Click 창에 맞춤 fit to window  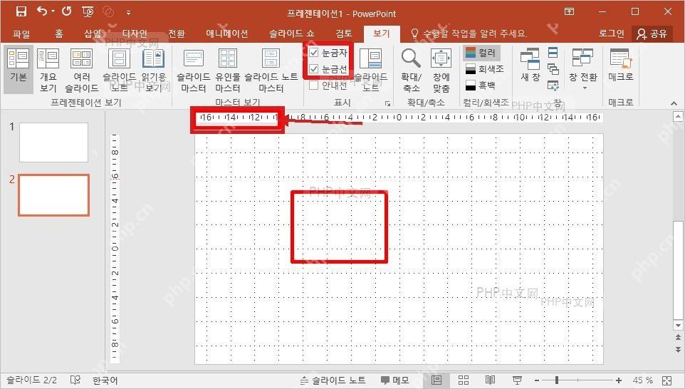click(441, 70)
